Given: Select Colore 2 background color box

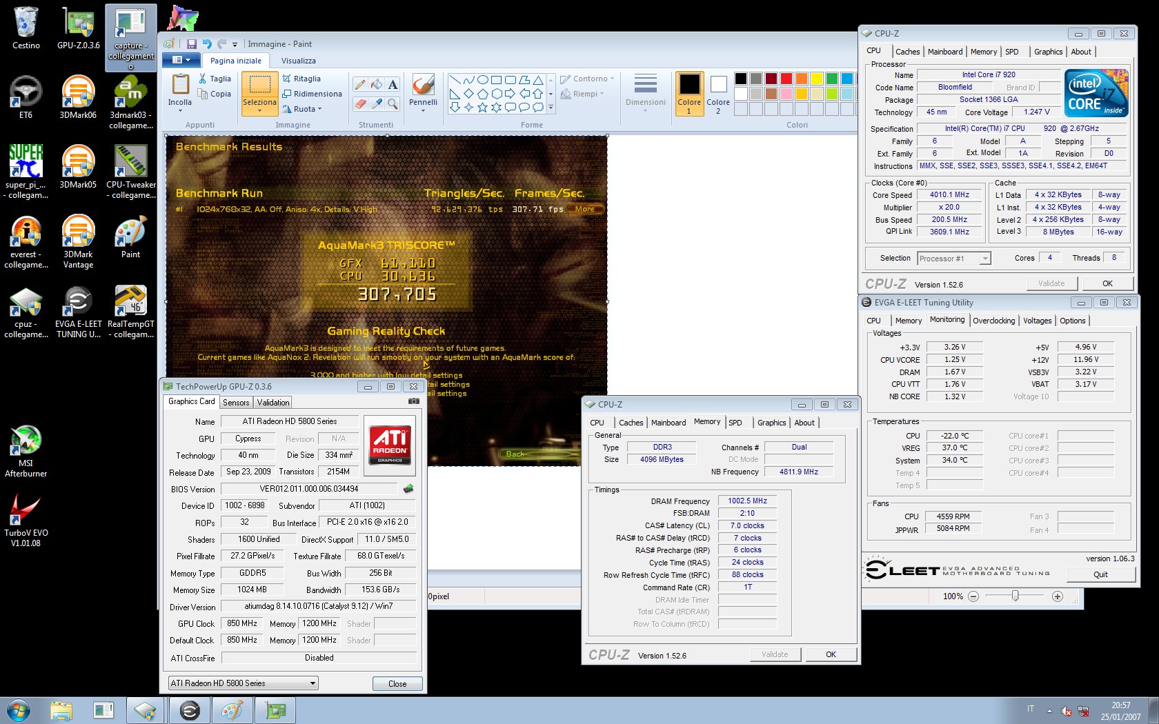Looking at the screenshot, I should click(718, 93).
